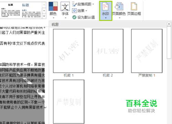172x124 pixels.
Task: Select the 机密 1 diagonal watermark thumbnail
Action: click(68, 51)
